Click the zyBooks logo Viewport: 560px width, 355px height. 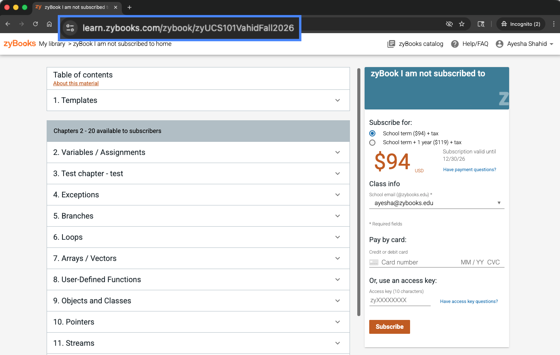click(x=20, y=44)
